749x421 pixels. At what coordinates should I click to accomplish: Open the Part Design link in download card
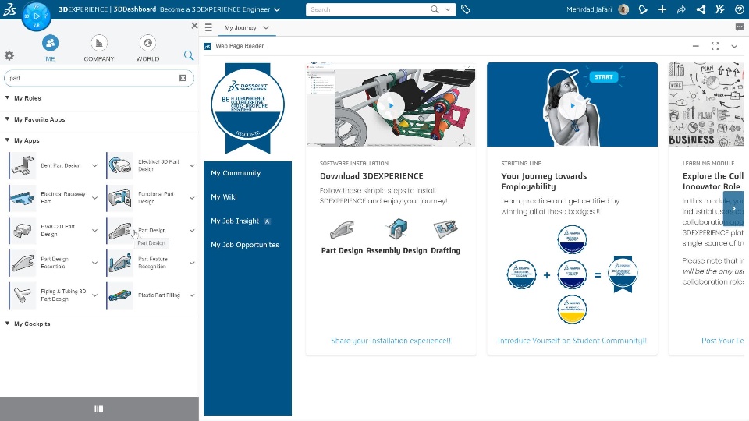pos(342,237)
